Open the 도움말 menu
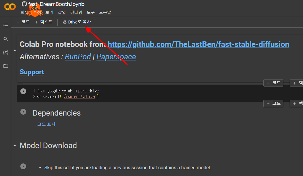 point(105,13)
